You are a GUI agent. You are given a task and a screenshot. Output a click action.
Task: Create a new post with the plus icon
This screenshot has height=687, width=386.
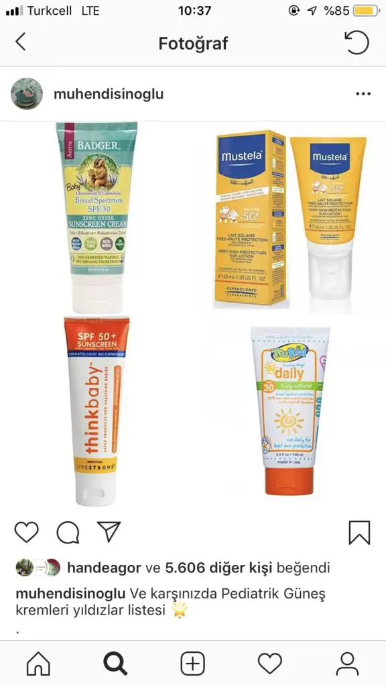click(x=193, y=664)
